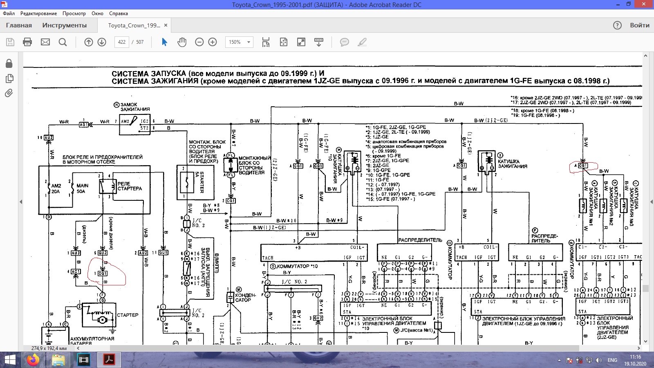Click the page number field 422

point(121,42)
